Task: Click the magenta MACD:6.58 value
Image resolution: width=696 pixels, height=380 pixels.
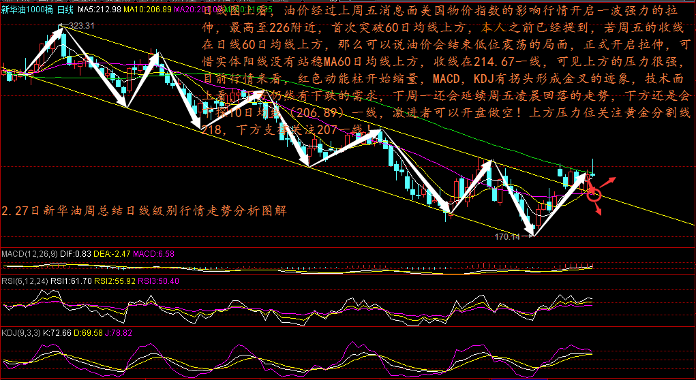Action: pos(153,254)
